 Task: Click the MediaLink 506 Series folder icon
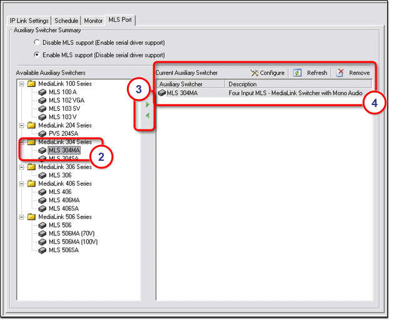31,217
